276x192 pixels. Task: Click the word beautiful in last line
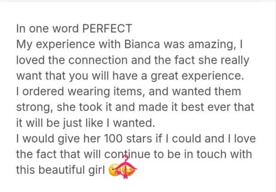tap(62, 170)
